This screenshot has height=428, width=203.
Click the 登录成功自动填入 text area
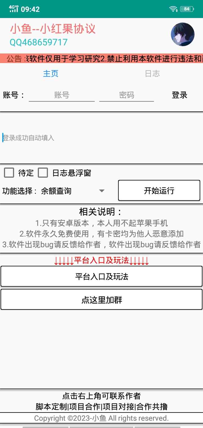[101, 138]
